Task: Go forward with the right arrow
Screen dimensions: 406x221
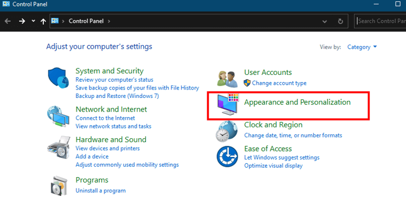Action: tap(22, 21)
